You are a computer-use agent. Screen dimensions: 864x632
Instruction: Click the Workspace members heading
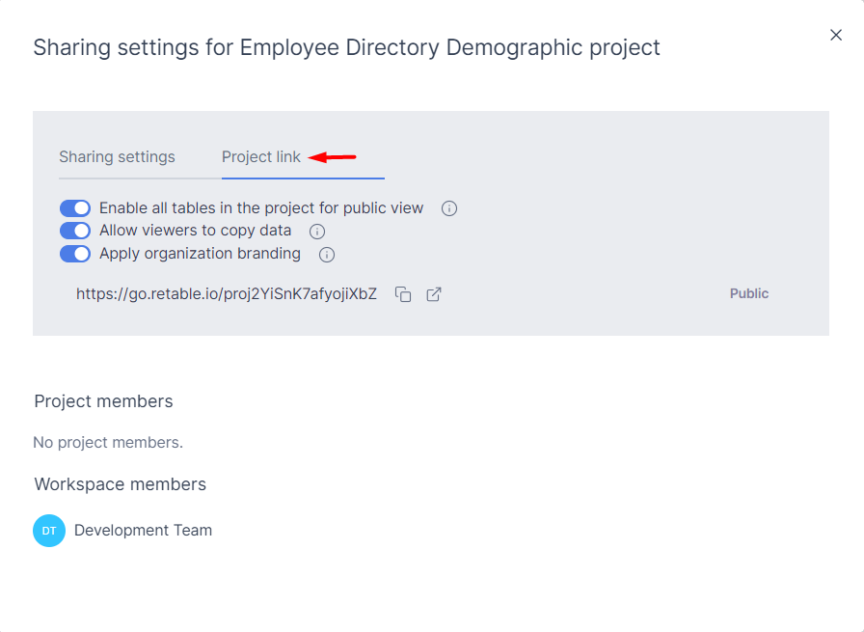coord(120,484)
